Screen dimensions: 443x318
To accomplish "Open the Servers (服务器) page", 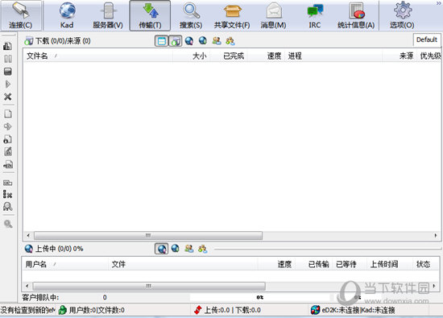I will pyautogui.click(x=108, y=15).
